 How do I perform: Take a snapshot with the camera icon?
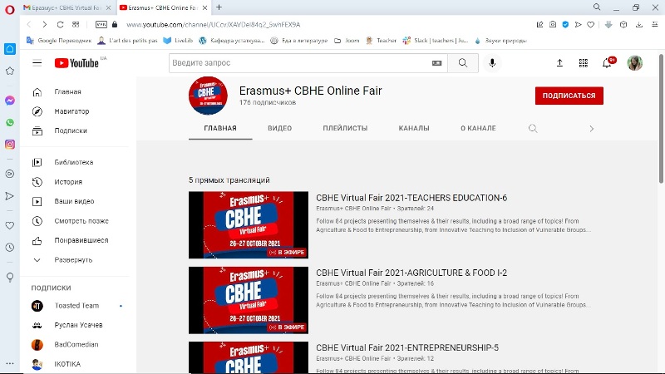pyautogui.click(x=553, y=25)
